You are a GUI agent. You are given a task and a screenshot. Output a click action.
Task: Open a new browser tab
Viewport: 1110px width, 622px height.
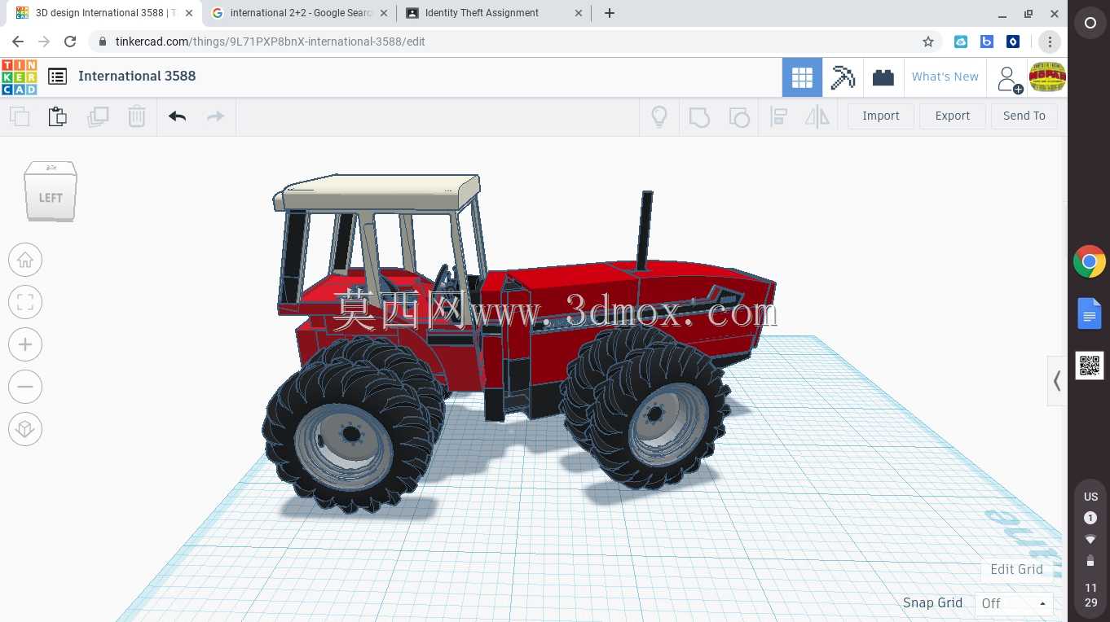tap(610, 13)
